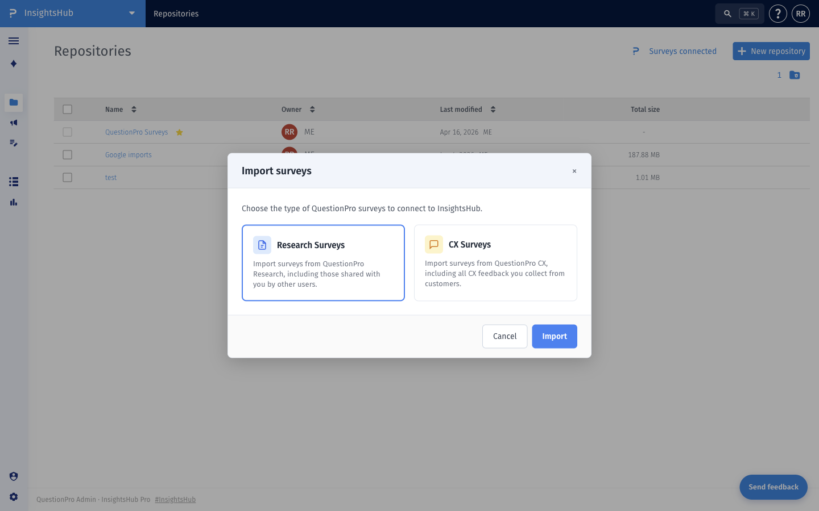Screen dimensions: 819x511
Task: Open the archived folder icon next to 1
Action: coord(795,75)
